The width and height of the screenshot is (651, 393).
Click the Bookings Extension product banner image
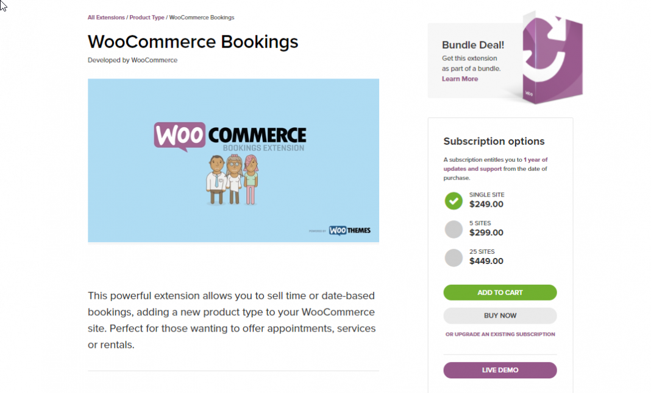(233, 160)
